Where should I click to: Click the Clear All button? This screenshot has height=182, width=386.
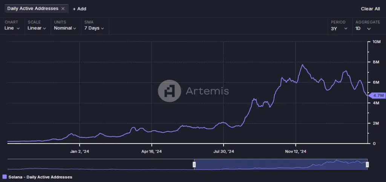[x=370, y=9]
